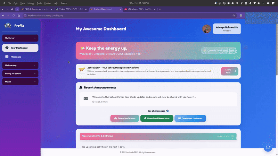The image size is (278, 156).
Task: Click the school logo beside Profile
Action: 8,25
